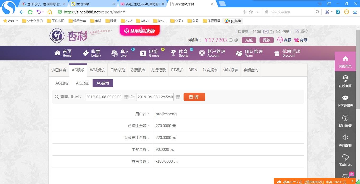Select the AG投注 sub-tab

pyautogui.click(x=82, y=83)
